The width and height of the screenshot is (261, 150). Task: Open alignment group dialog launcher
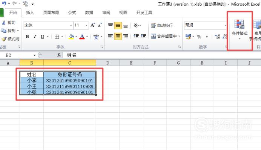pyautogui.click(x=180, y=47)
